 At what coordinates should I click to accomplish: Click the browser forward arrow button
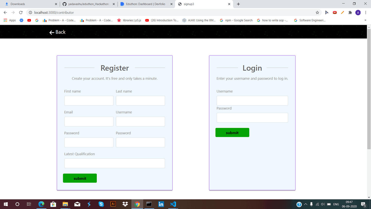(13, 12)
